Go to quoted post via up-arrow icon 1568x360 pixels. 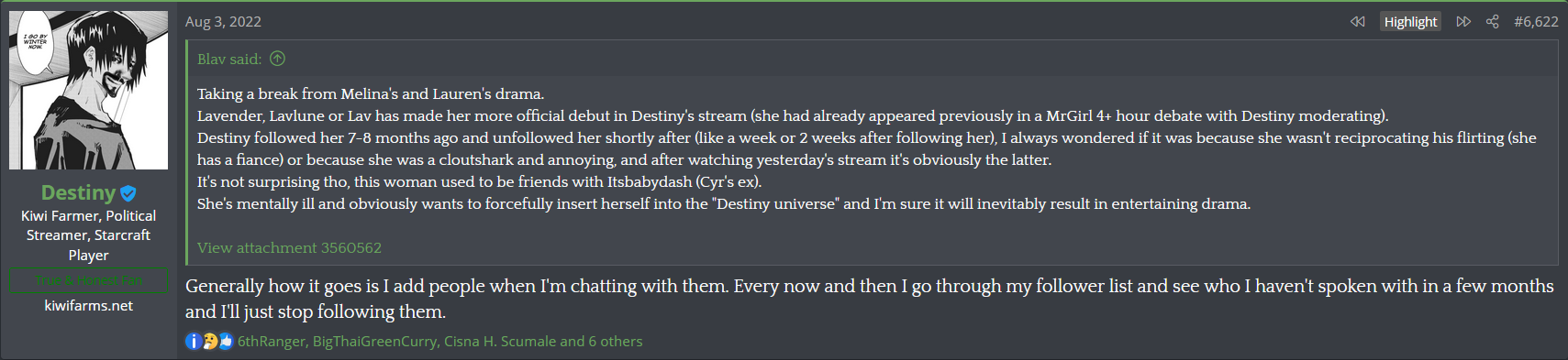pos(277,59)
